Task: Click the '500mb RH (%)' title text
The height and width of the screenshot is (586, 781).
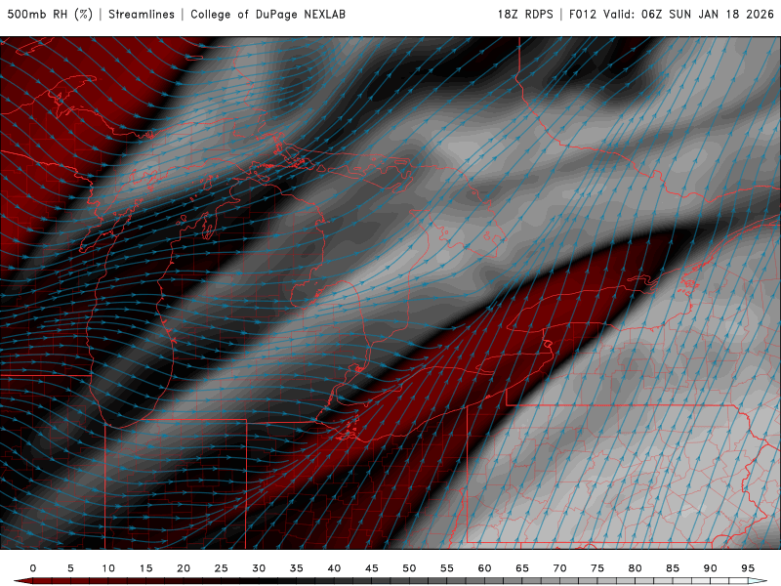Action: click(x=50, y=14)
